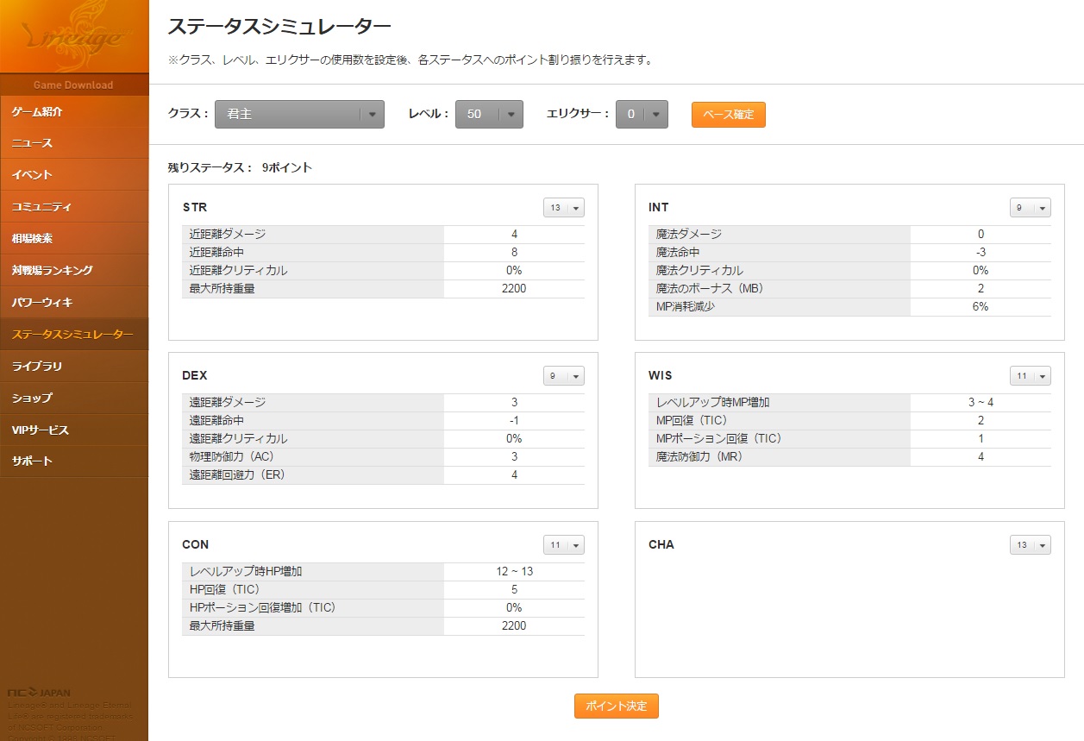Expand the STR value selector
Screen dimensions: 1084x741
click(x=564, y=208)
